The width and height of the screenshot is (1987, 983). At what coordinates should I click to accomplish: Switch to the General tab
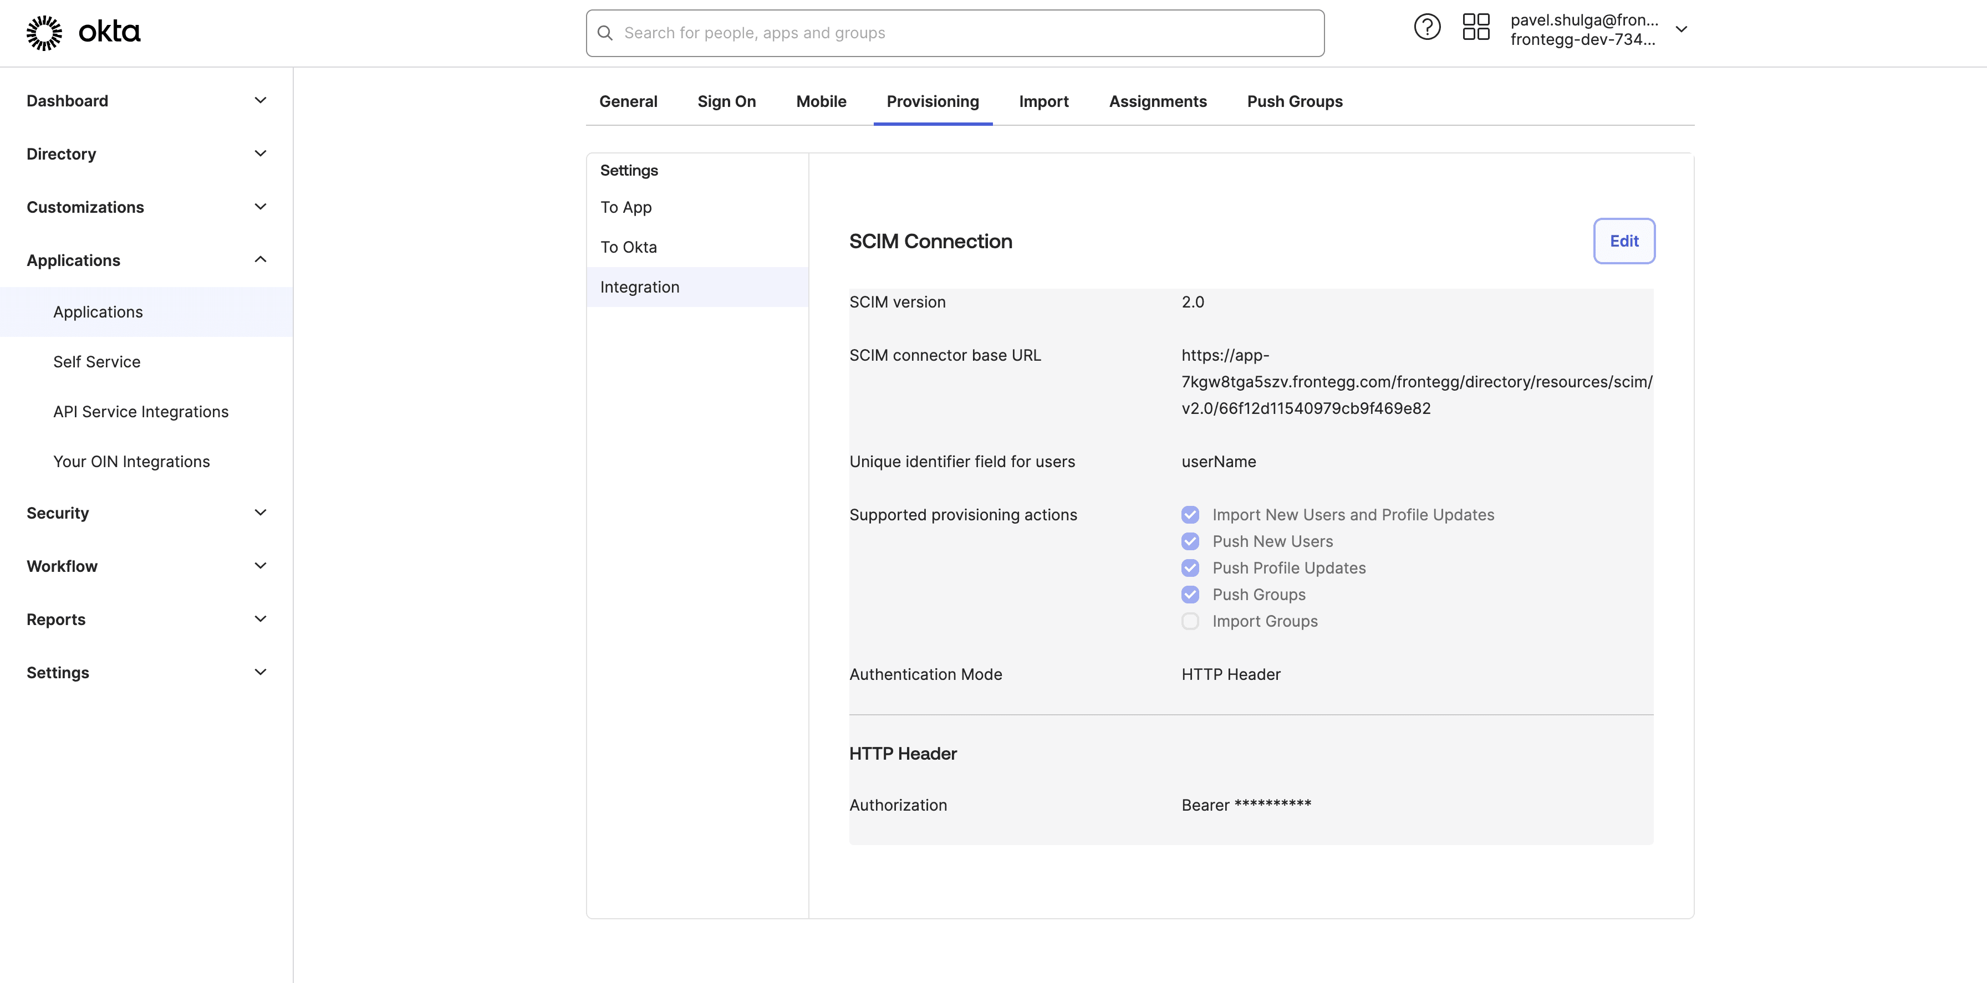tap(628, 101)
